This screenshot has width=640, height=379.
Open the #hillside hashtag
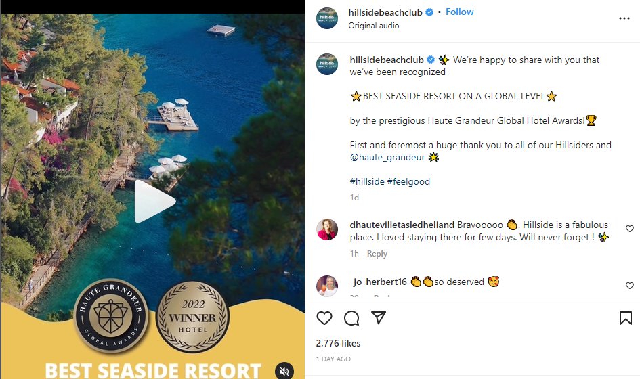coord(367,181)
